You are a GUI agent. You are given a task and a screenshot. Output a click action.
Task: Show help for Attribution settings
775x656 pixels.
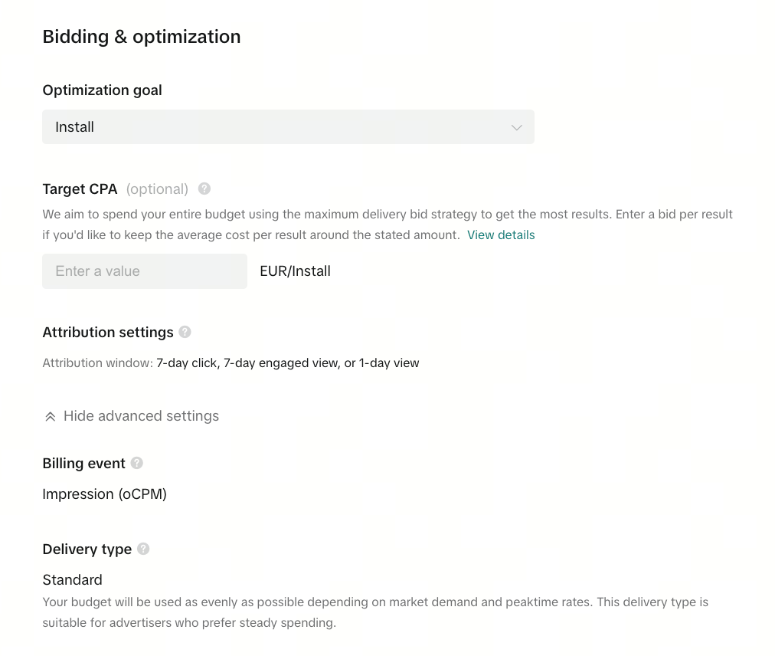[x=185, y=332]
